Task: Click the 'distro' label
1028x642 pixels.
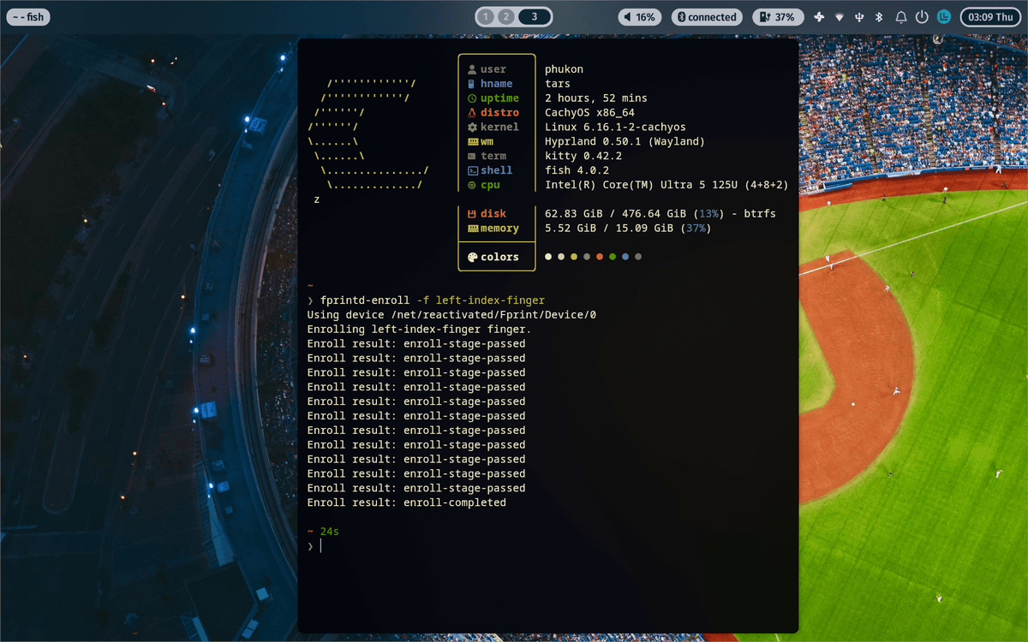Action: pos(499,113)
